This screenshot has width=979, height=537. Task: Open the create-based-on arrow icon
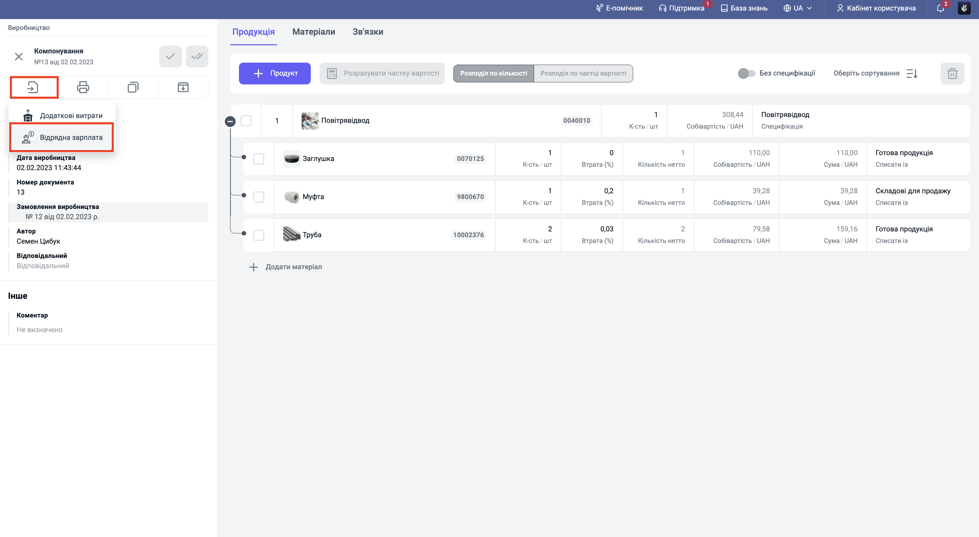(33, 87)
